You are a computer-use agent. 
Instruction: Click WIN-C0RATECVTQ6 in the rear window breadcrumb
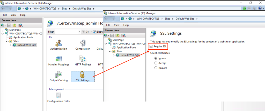click(45, 8)
